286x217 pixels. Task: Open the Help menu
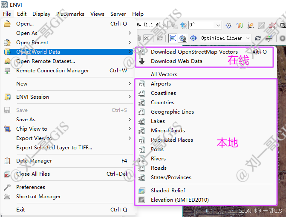coord(138,14)
